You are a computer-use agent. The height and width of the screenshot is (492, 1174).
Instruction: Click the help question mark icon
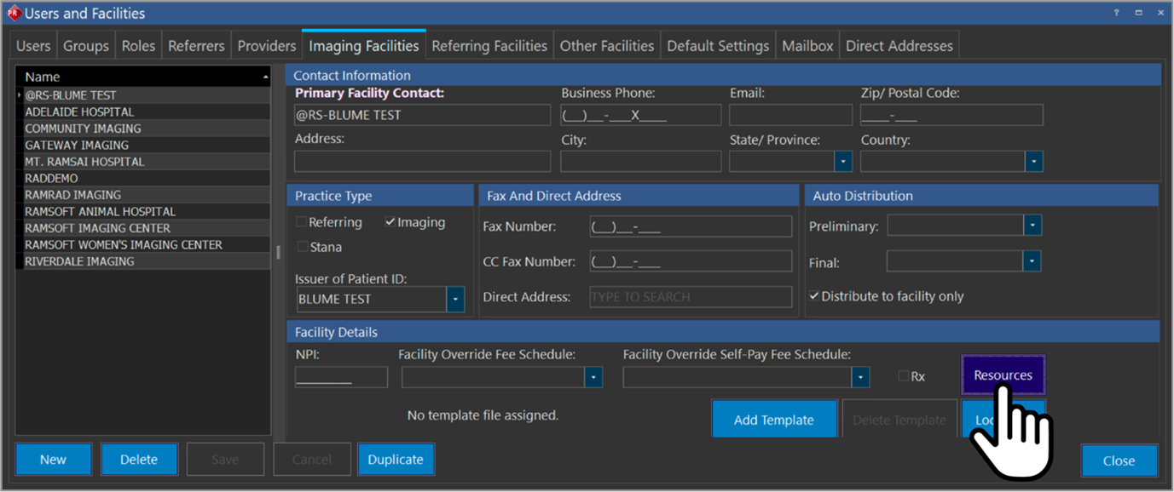click(x=1117, y=13)
